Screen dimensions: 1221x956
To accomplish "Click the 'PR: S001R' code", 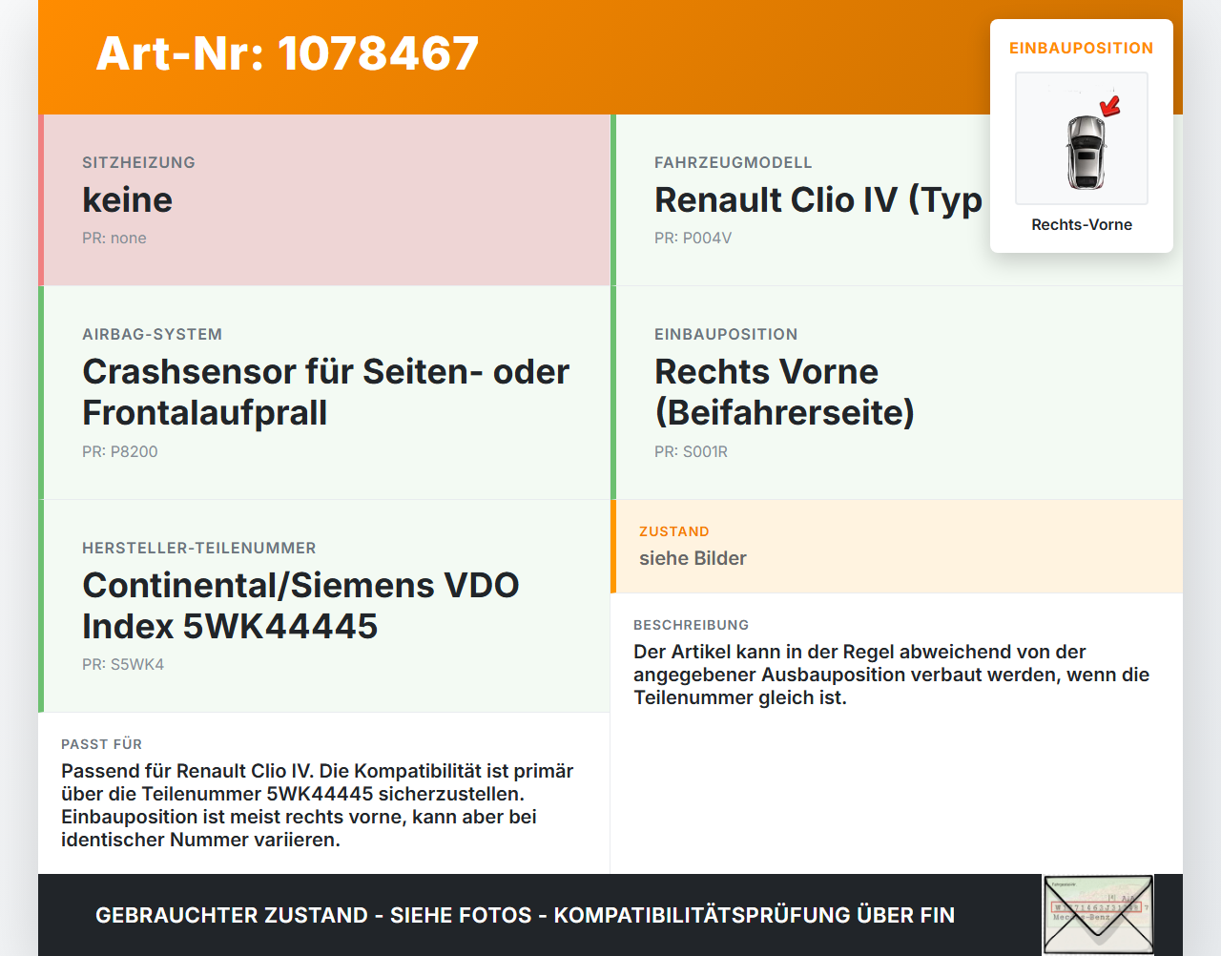I will click(692, 451).
